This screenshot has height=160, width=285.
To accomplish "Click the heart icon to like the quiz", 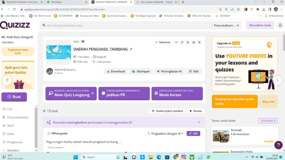I will 176,42.
